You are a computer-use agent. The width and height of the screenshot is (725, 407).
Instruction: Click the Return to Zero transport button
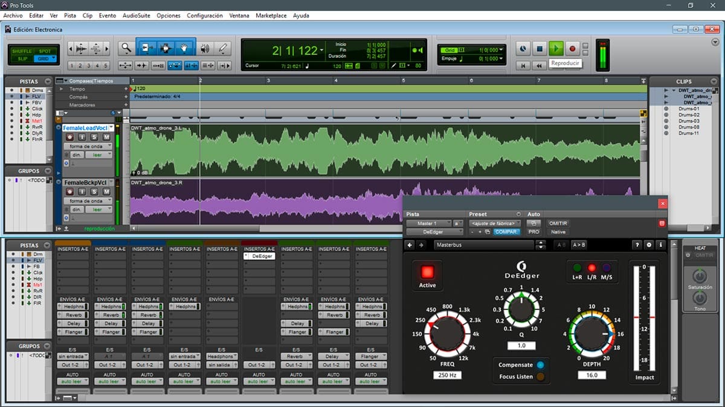pyautogui.click(x=524, y=65)
